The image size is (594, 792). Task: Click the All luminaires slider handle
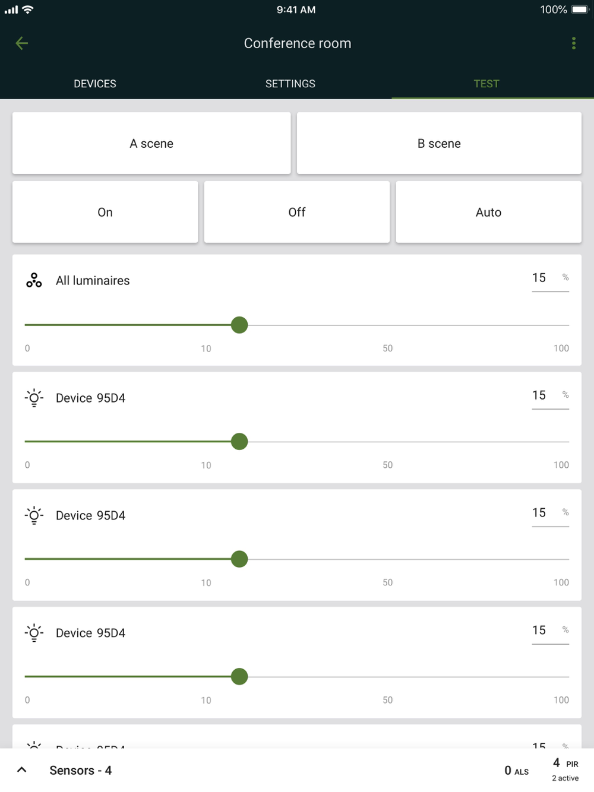coord(239,325)
